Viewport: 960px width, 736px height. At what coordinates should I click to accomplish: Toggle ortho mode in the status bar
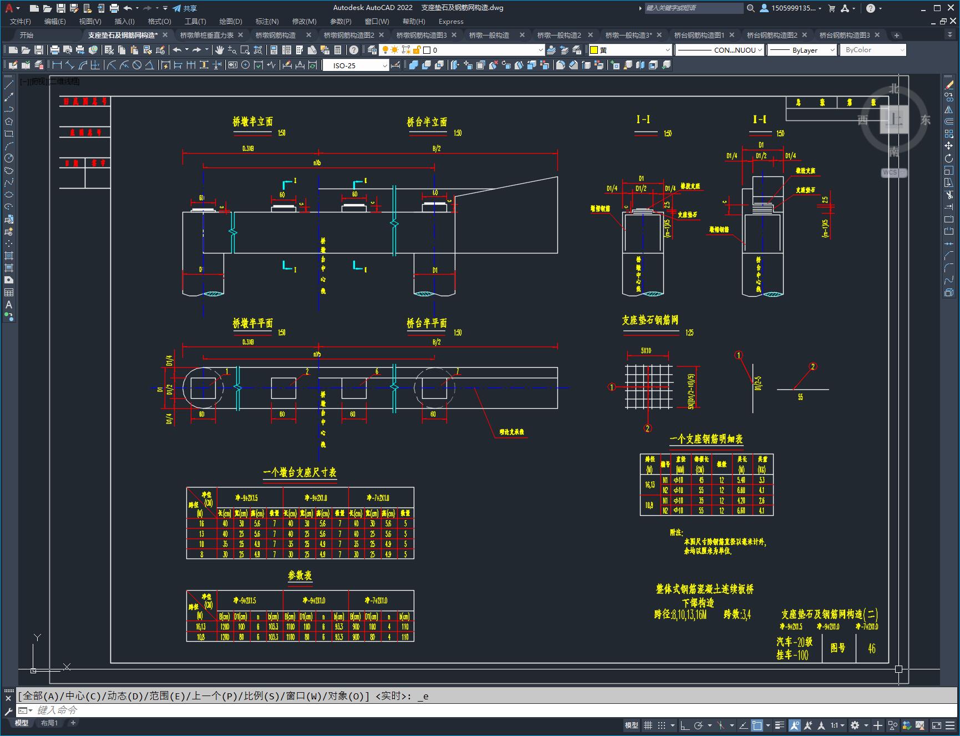(685, 725)
